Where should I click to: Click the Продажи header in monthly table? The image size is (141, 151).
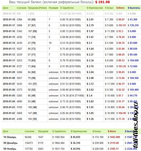[43, 131]
